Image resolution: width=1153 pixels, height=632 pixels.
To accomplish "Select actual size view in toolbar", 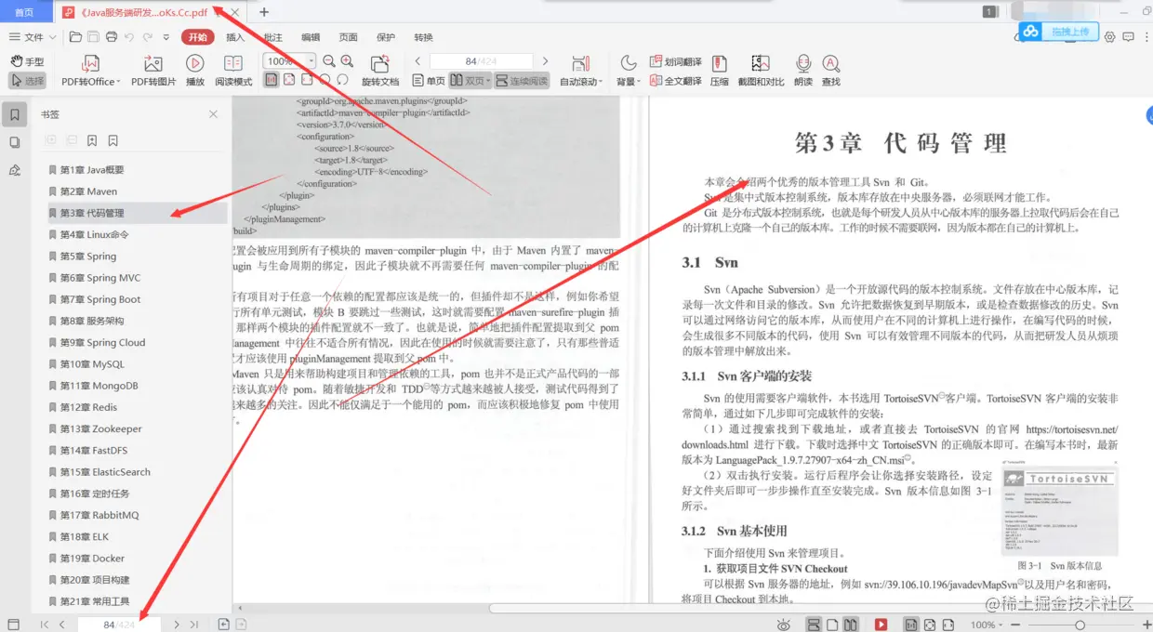I will (x=271, y=81).
